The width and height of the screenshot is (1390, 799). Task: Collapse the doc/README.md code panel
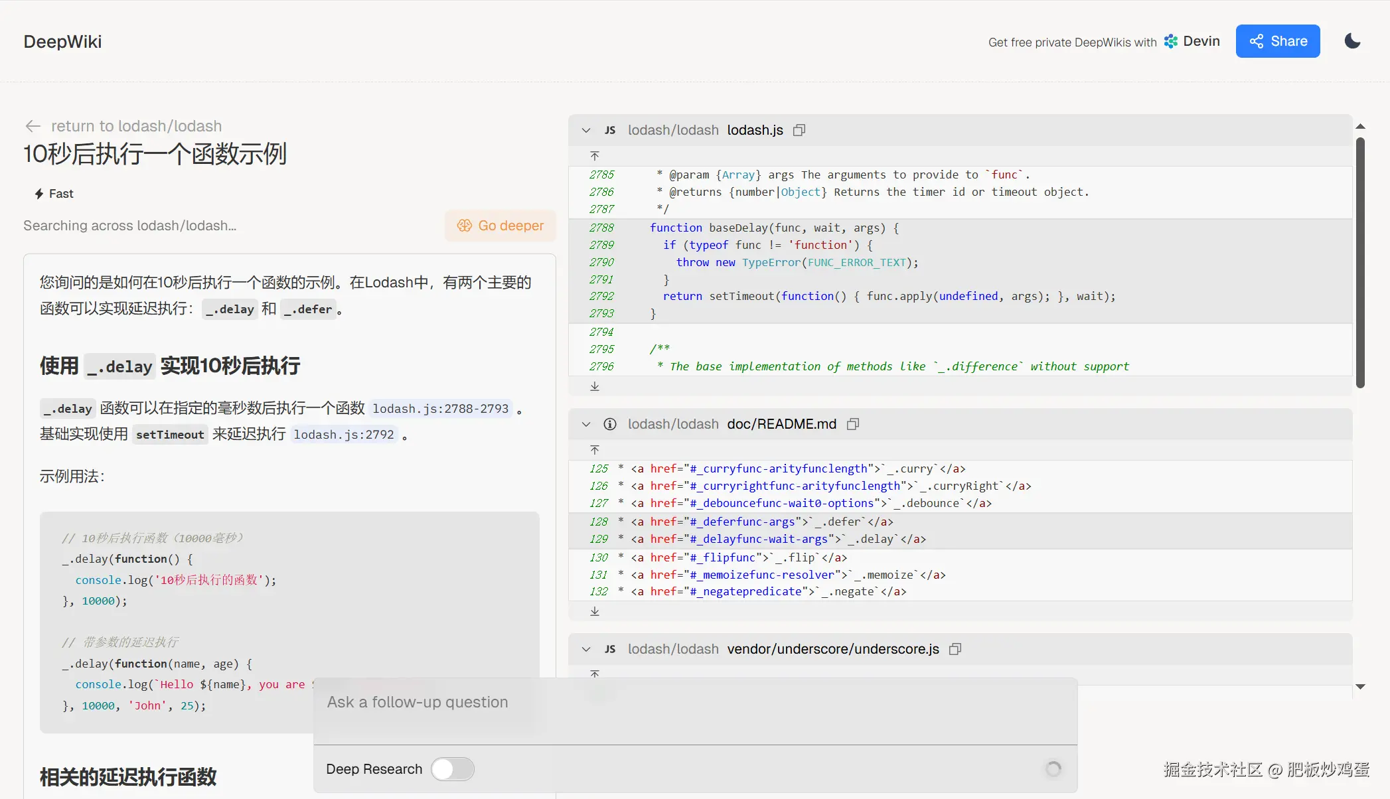(x=586, y=424)
